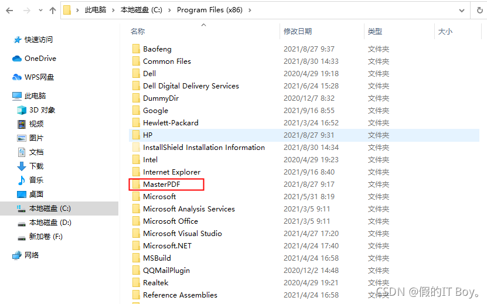Click the 视频 film strip icon
Image resolution: width=487 pixels, height=304 pixels.
(x=22, y=124)
